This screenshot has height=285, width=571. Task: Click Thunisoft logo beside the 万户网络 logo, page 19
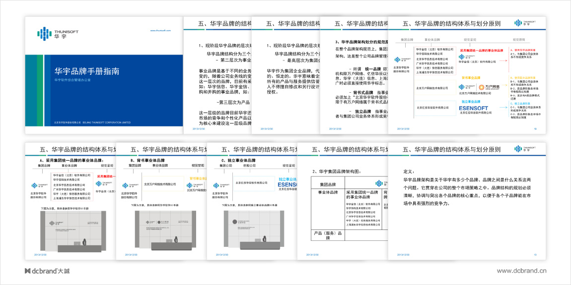click(467, 87)
